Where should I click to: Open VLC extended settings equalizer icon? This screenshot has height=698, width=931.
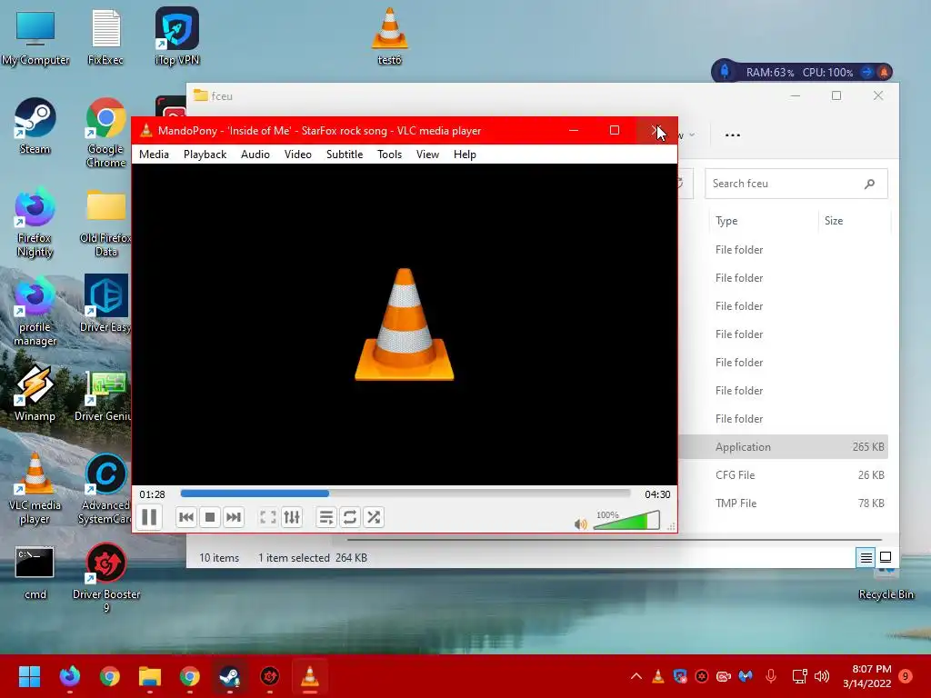[x=292, y=517]
